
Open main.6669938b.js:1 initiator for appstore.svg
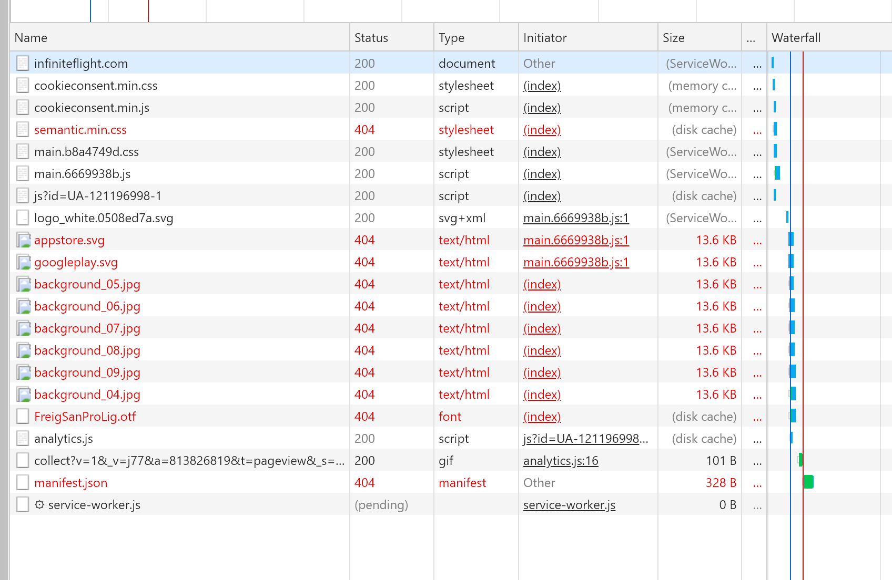pyautogui.click(x=576, y=240)
